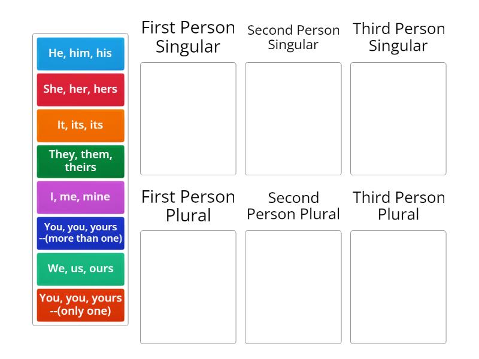
Task: Select the "You, you, yours --(only one)" tile
Action: 80,305
